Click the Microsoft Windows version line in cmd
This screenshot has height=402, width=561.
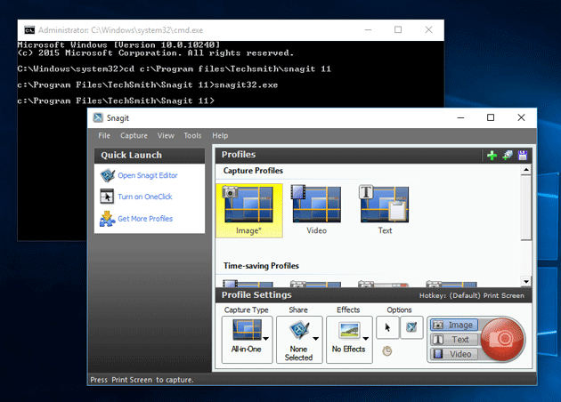coord(118,45)
